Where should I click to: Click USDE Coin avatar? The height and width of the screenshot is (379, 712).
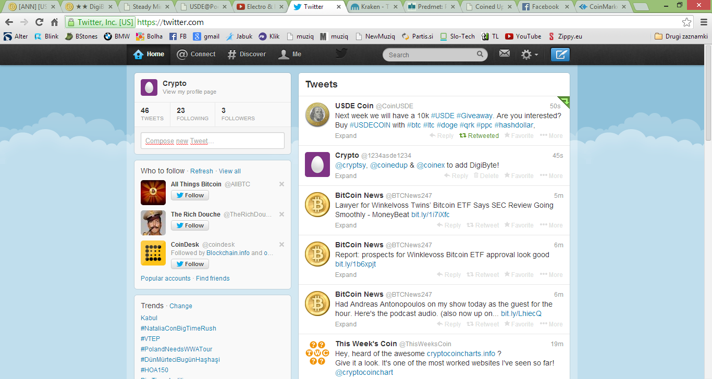tap(317, 115)
